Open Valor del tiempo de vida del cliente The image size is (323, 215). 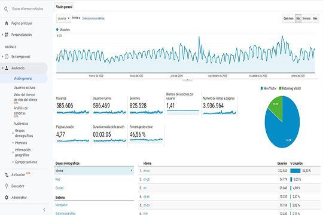tap(25, 97)
